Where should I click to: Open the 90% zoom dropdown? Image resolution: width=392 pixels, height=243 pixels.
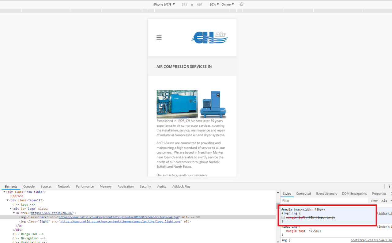click(214, 4)
